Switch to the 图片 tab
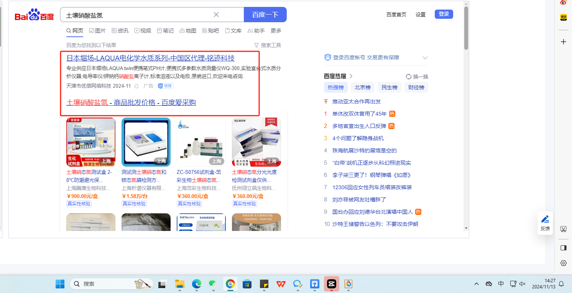The height and width of the screenshot is (293, 572). [x=97, y=31]
